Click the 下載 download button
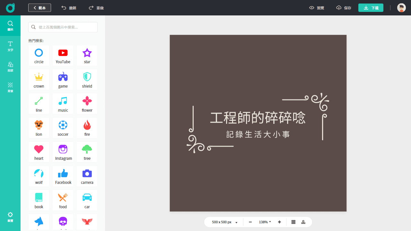The image size is (411, 231). point(371,7)
